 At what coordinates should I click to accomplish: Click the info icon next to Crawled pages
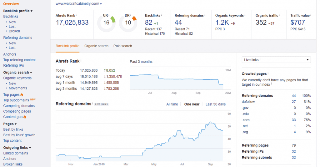point(268,73)
